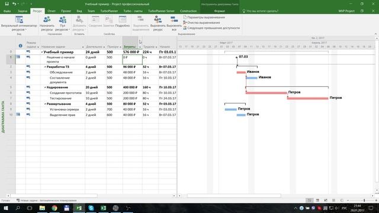Click the second view shortcut in the status bar

tap(317, 201)
